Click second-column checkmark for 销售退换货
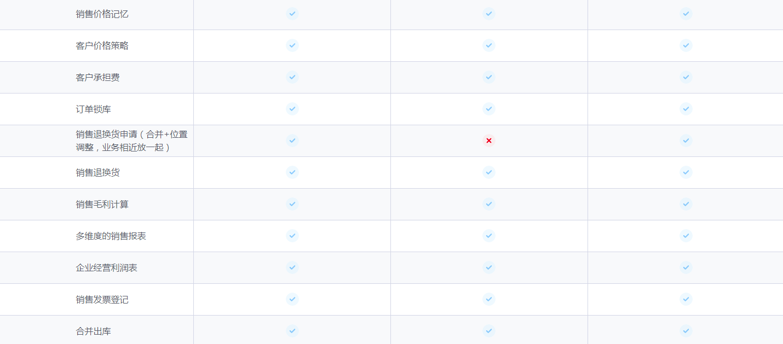The image size is (783, 344). coord(489,172)
